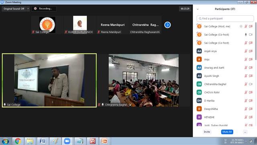Click Ayushi Singh video-off icon
The image size is (257, 145).
tap(251, 76)
